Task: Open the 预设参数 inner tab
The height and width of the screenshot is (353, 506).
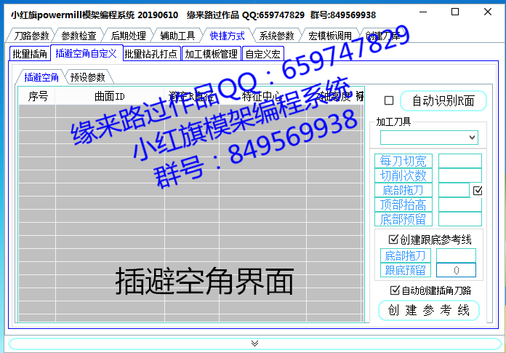Action: (87, 77)
